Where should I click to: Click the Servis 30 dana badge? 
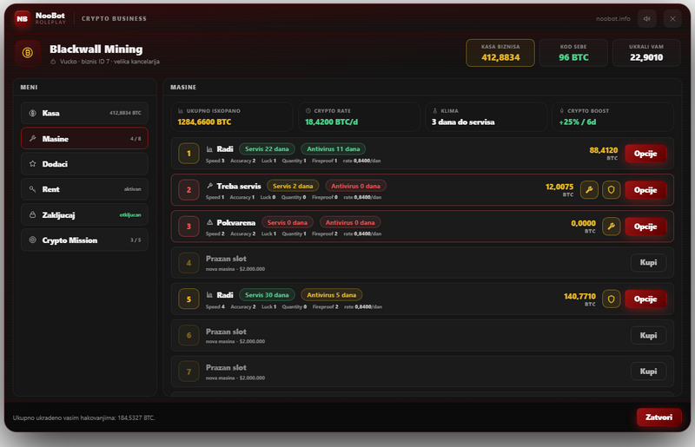pyautogui.click(x=267, y=295)
